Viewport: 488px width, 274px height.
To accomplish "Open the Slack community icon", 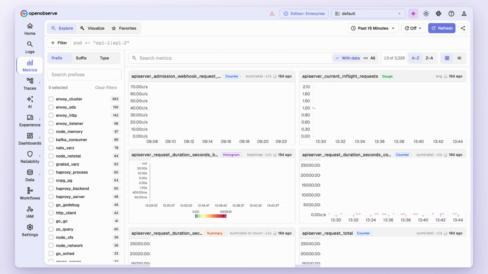I will tap(438, 14).
